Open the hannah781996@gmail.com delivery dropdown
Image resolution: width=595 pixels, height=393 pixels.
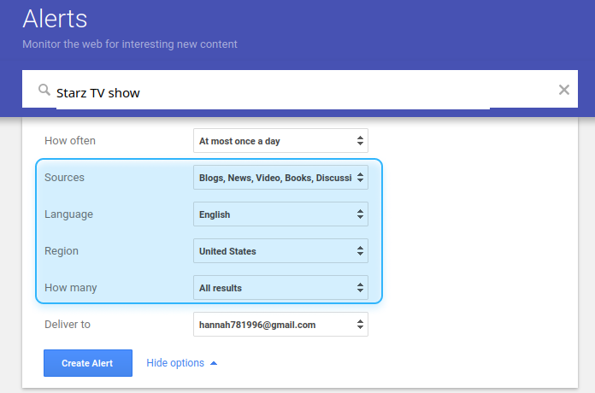coord(280,325)
